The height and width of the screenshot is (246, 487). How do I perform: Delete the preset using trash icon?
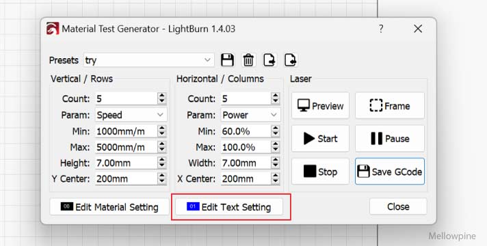248,60
